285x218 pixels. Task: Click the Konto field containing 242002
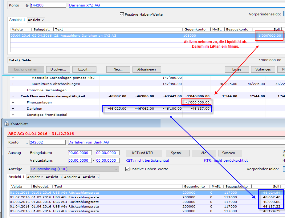tap(47, 142)
